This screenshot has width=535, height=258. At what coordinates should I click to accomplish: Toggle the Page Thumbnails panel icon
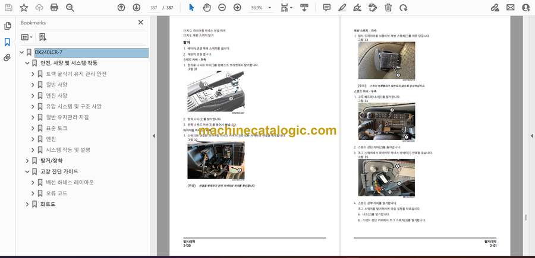pos(7,26)
